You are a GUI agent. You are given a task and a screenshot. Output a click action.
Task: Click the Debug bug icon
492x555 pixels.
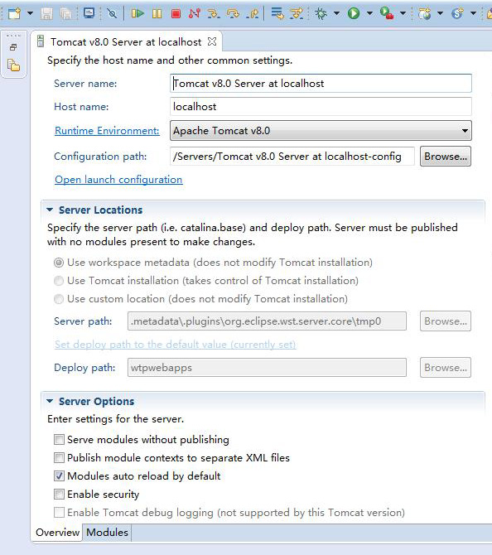coord(321,14)
